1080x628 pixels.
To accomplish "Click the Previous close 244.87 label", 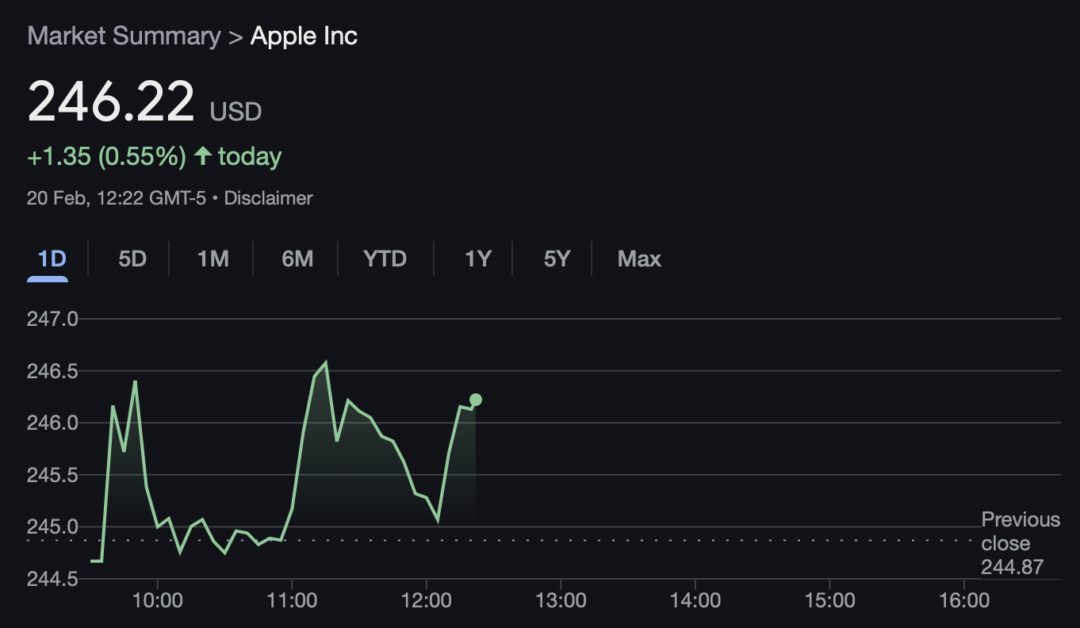I will 1021,543.
